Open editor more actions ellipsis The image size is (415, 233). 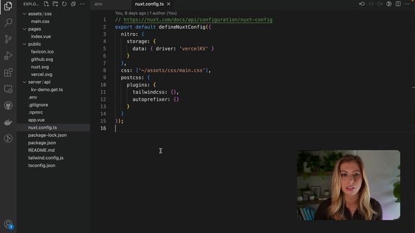[x=407, y=4]
